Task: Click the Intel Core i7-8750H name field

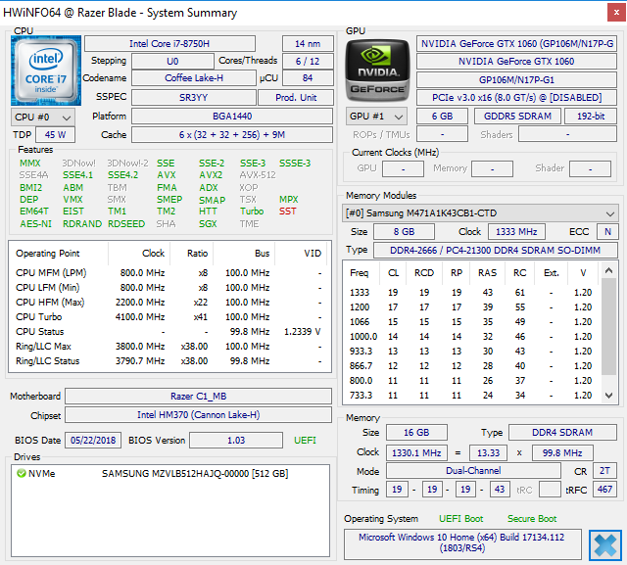Action: [x=169, y=43]
